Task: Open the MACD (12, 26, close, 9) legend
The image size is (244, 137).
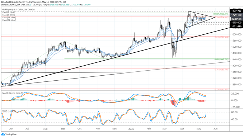Action: (13, 93)
